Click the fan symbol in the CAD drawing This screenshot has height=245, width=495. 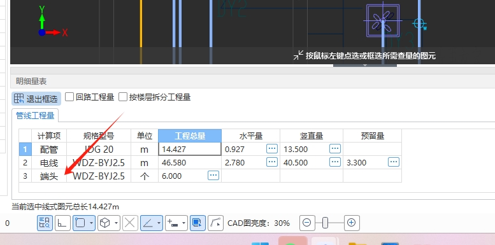383,21
